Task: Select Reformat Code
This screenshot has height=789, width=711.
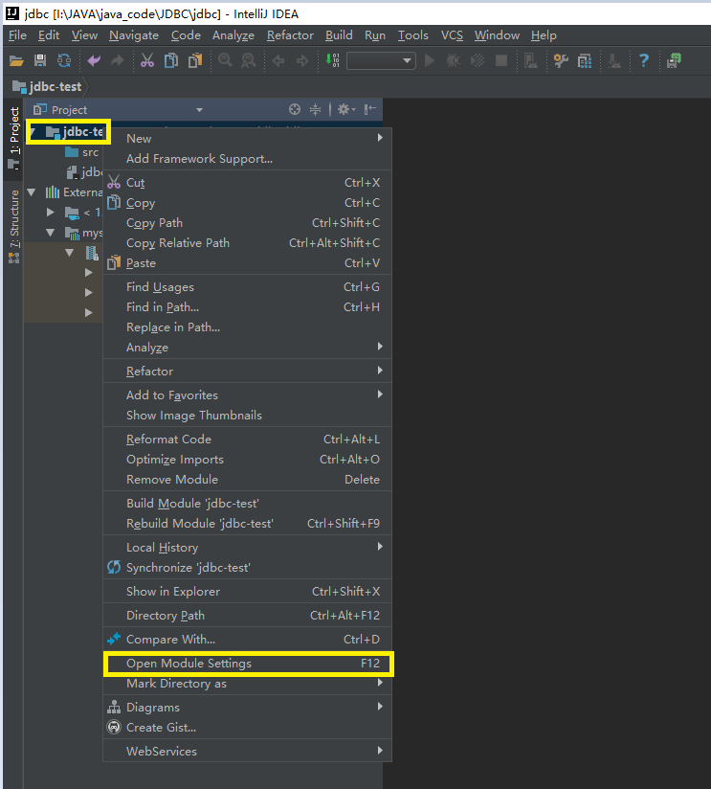Action: click(x=247, y=440)
